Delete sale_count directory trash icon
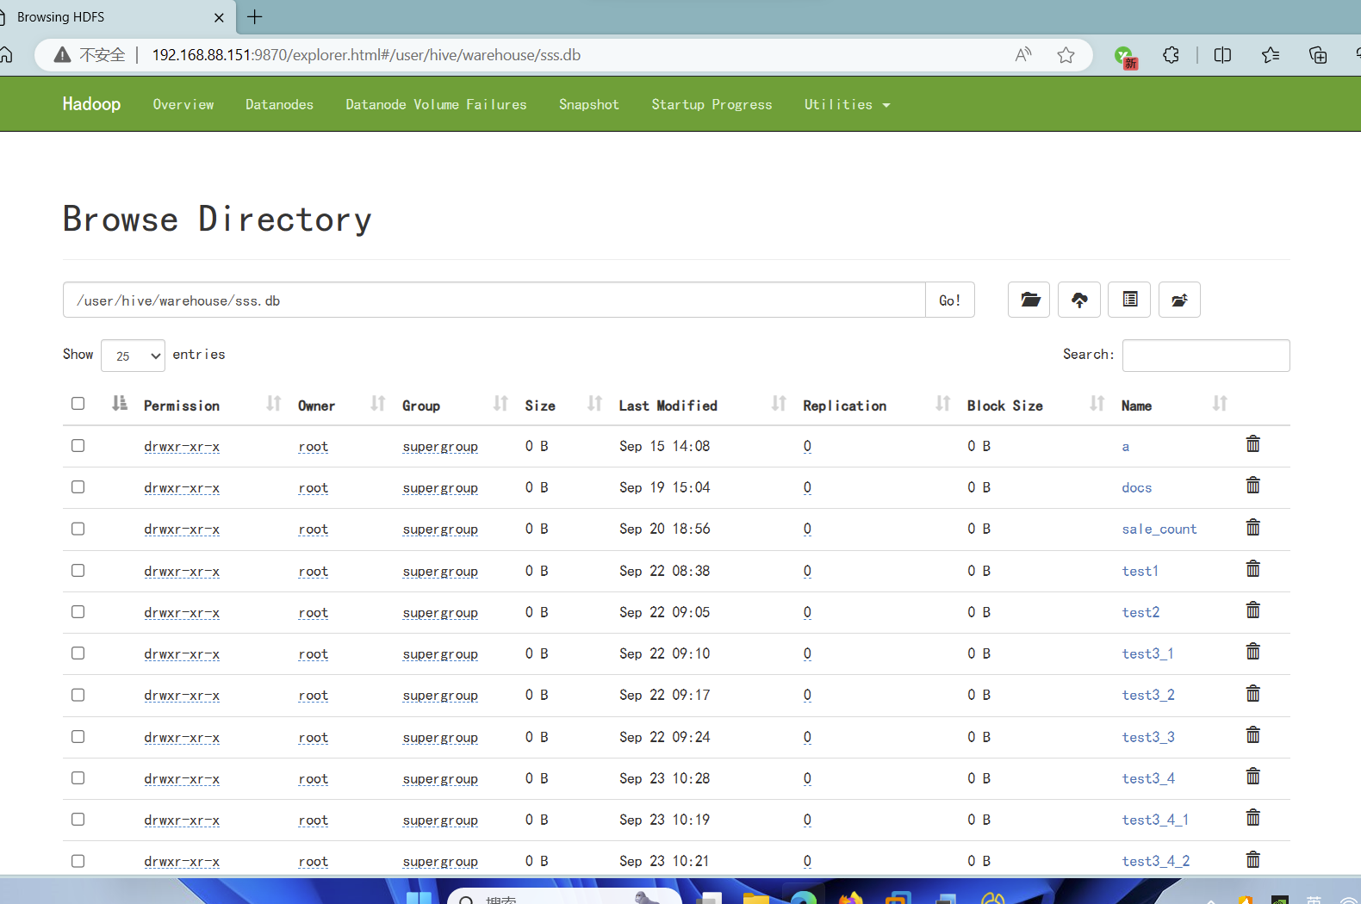The height and width of the screenshot is (904, 1361). click(1253, 527)
